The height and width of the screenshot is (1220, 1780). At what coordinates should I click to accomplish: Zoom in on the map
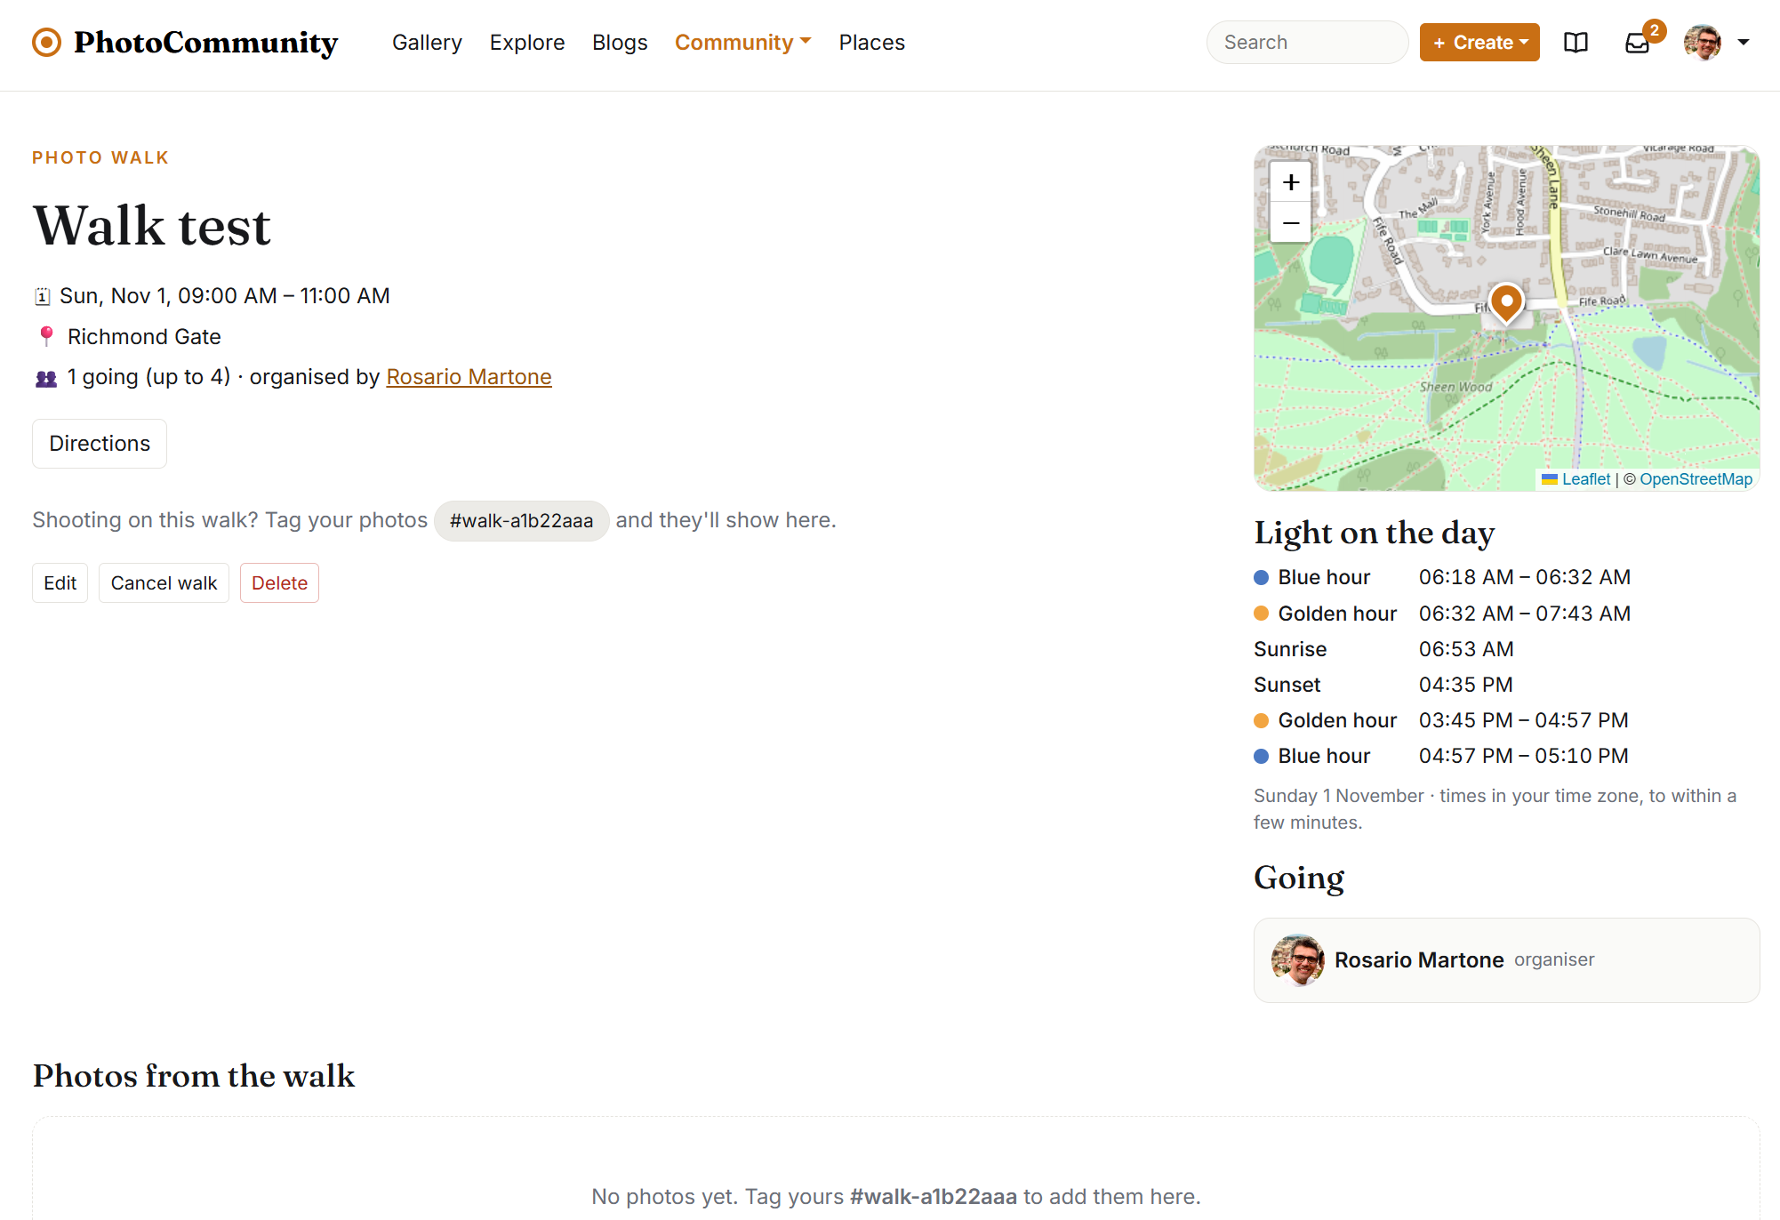pyautogui.click(x=1291, y=182)
